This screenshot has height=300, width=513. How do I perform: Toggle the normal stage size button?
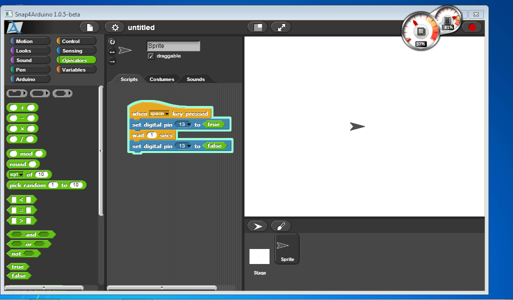click(258, 27)
